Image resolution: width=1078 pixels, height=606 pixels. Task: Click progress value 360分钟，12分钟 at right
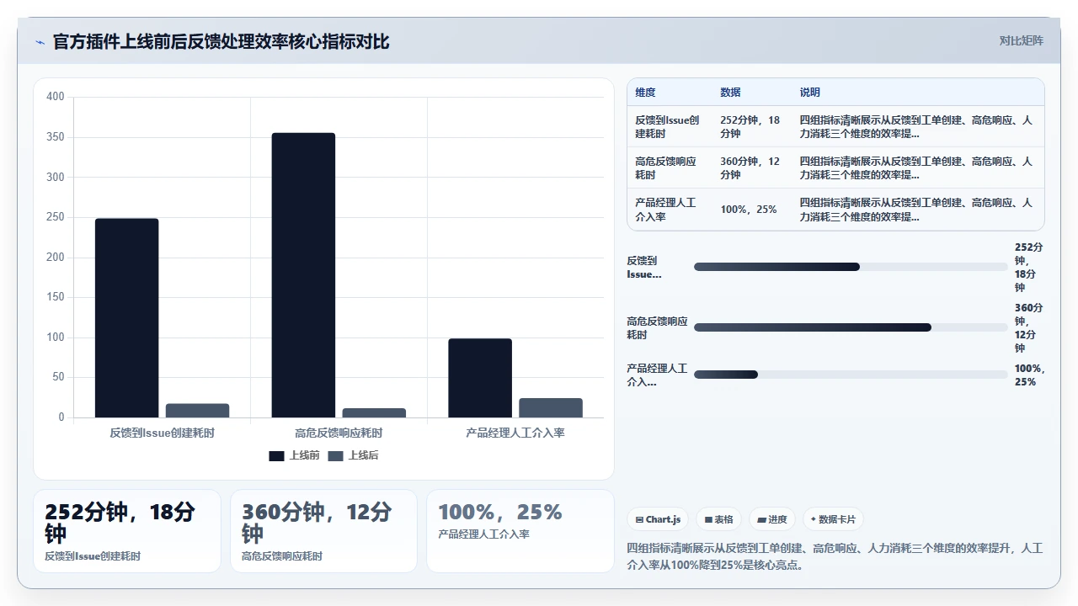click(1029, 327)
